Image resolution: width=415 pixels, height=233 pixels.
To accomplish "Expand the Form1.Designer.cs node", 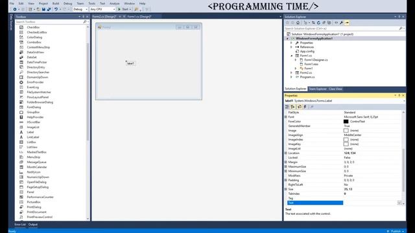I will pos(296,60).
